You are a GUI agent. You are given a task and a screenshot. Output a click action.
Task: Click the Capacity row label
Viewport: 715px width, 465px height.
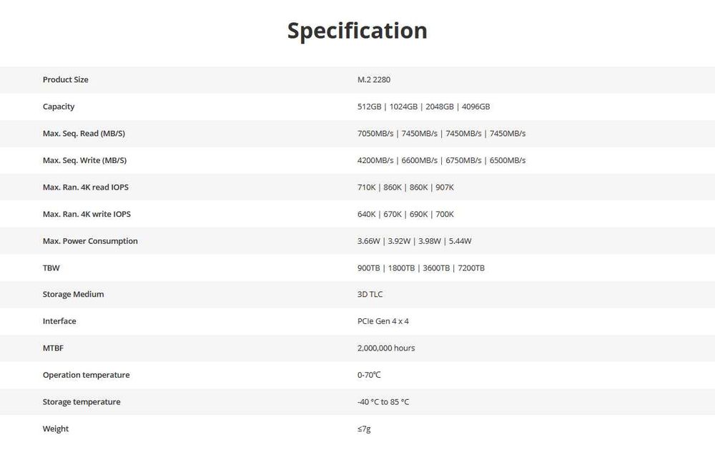59,107
